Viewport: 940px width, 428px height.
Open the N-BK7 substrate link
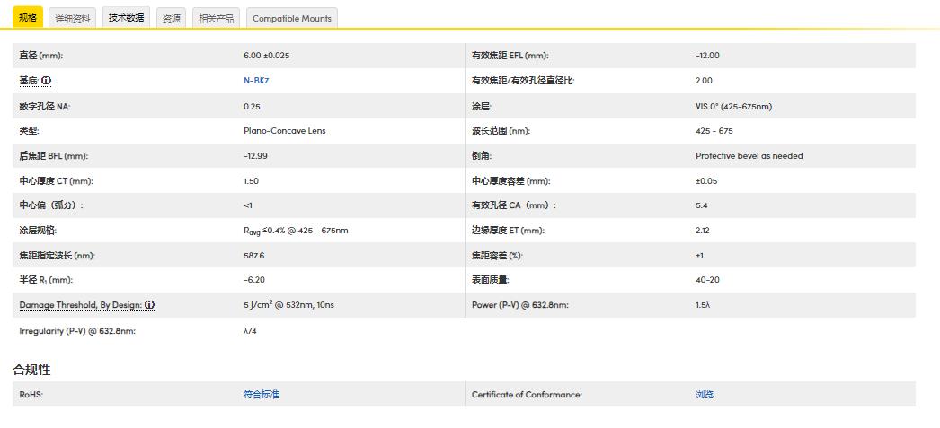click(x=256, y=81)
